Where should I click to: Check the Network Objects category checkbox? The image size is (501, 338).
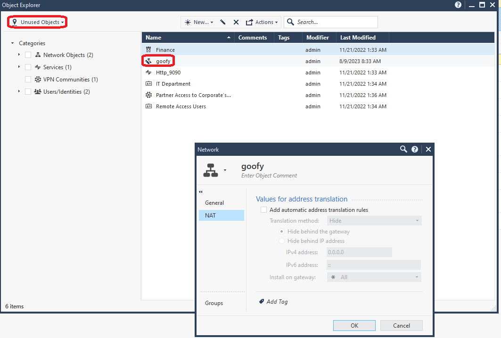[x=28, y=55]
